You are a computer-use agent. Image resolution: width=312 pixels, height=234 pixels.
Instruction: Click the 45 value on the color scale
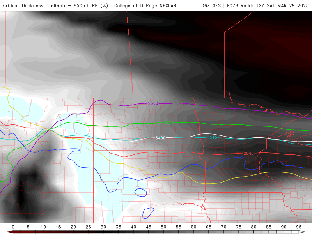pos(149,227)
